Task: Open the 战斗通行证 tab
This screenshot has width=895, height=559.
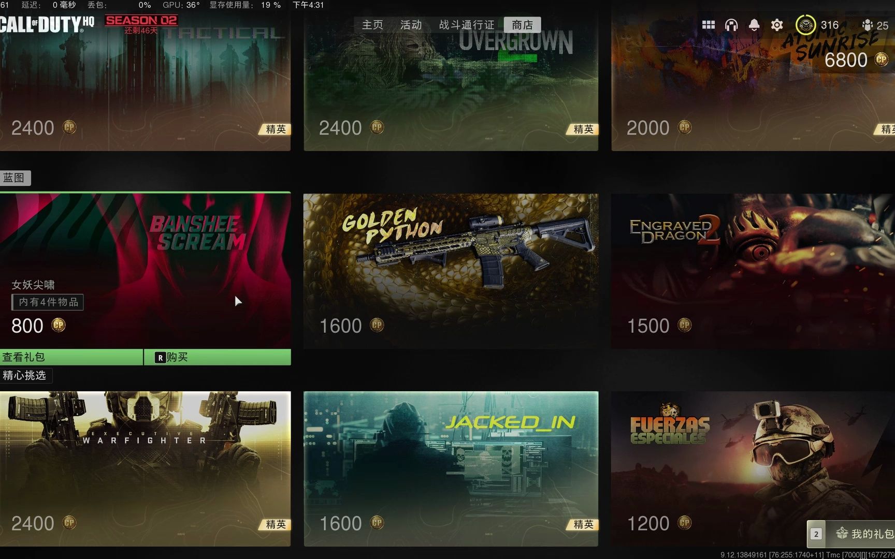Action: (467, 25)
